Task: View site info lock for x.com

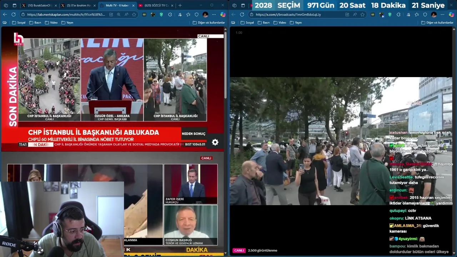Action: pyautogui.click(x=251, y=15)
